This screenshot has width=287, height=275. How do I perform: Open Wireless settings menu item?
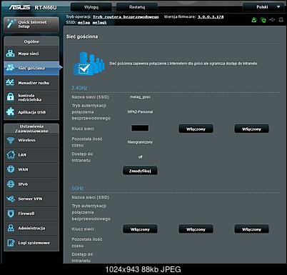(31, 140)
